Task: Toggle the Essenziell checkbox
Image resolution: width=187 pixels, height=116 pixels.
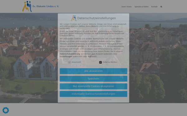Action: pyautogui.click(x=70, y=62)
